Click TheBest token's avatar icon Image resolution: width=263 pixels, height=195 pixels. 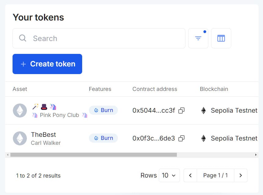tap(20, 138)
